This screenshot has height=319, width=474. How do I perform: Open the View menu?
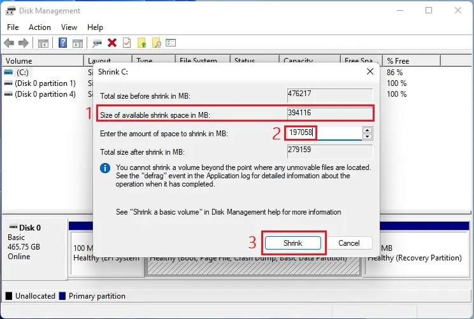point(69,27)
